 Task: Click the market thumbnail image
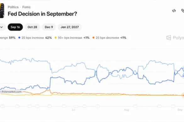(2, 11)
